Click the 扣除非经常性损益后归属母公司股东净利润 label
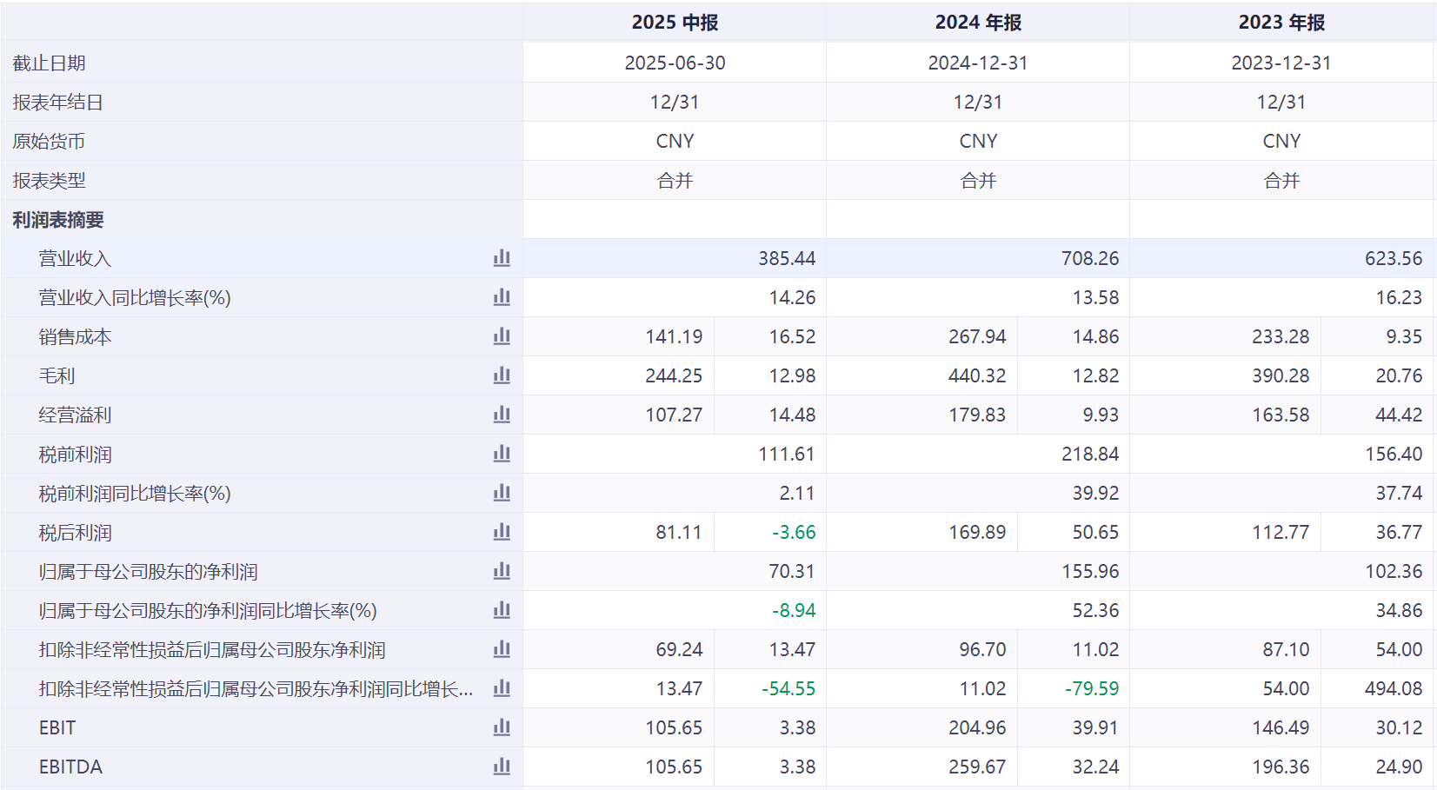Viewport: 1437px width, 790px height. [212, 650]
